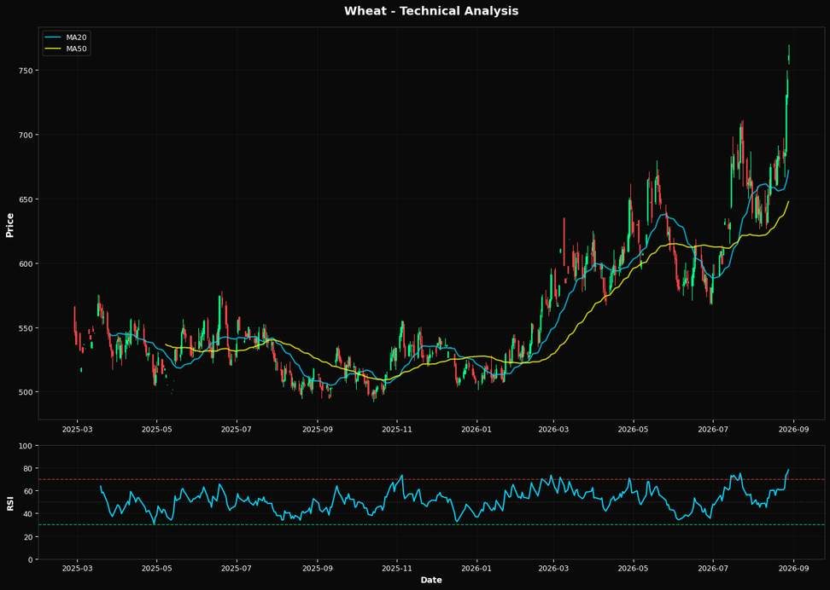Click the 700 price axis tick label
Viewport: 830px width, 590px height.
(x=27, y=136)
